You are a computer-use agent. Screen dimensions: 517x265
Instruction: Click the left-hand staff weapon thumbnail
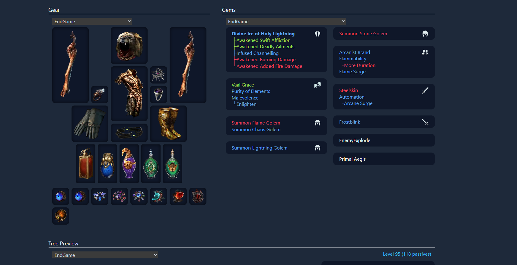[x=70, y=65]
